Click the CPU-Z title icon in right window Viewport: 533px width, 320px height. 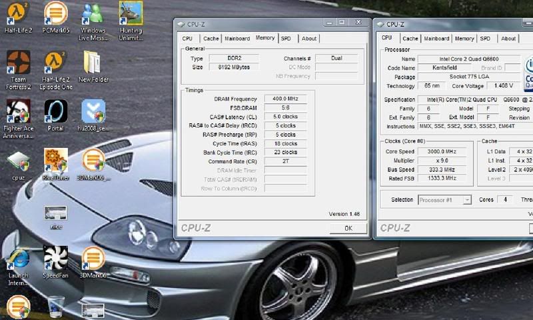380,25
